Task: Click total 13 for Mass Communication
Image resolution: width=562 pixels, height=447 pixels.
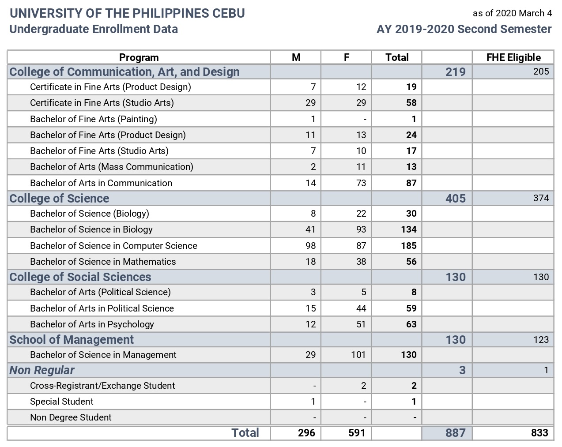Action: [x=411, y=167]
